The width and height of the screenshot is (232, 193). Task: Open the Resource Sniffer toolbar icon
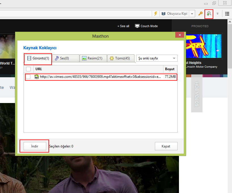[x=209, y=14]
